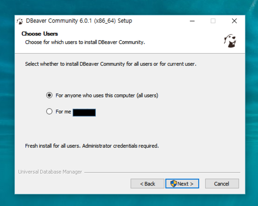Click the DBeaver beaver icon in title bar

(20, 21)
